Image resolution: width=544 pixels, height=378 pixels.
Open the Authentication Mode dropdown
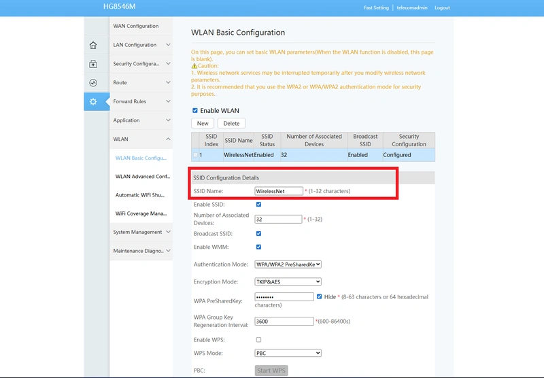(288, 264)
